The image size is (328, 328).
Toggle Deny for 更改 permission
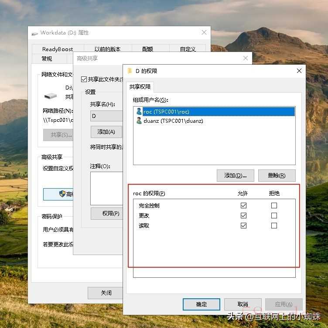click(274, 215)
